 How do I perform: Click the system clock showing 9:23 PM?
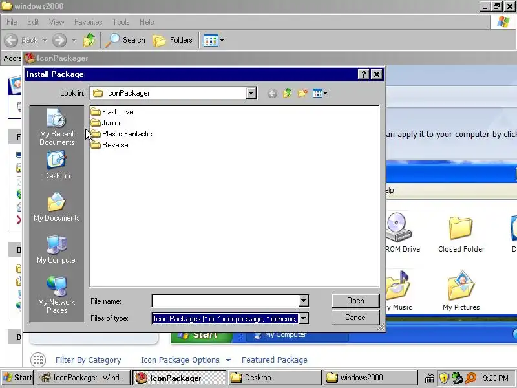click(495, 378)
